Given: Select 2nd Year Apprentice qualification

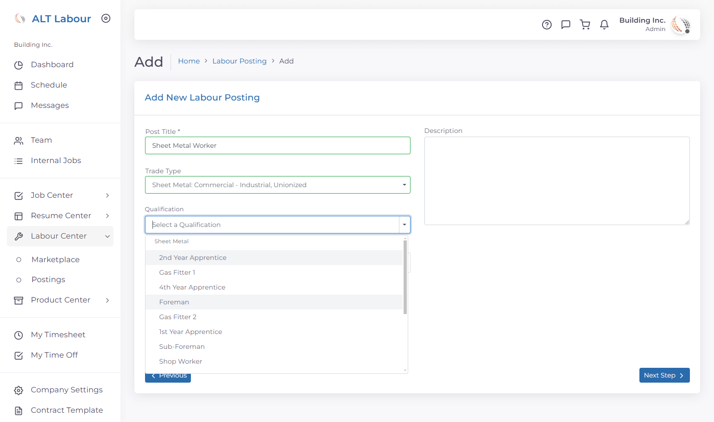Looking at the screenshot, I should pos(274,258).
